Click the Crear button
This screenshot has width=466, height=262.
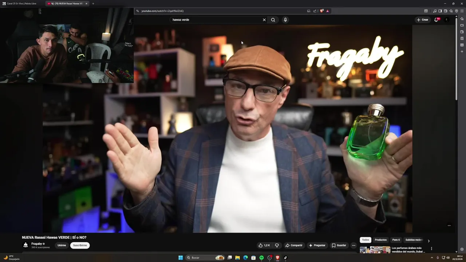coord(423,20)
